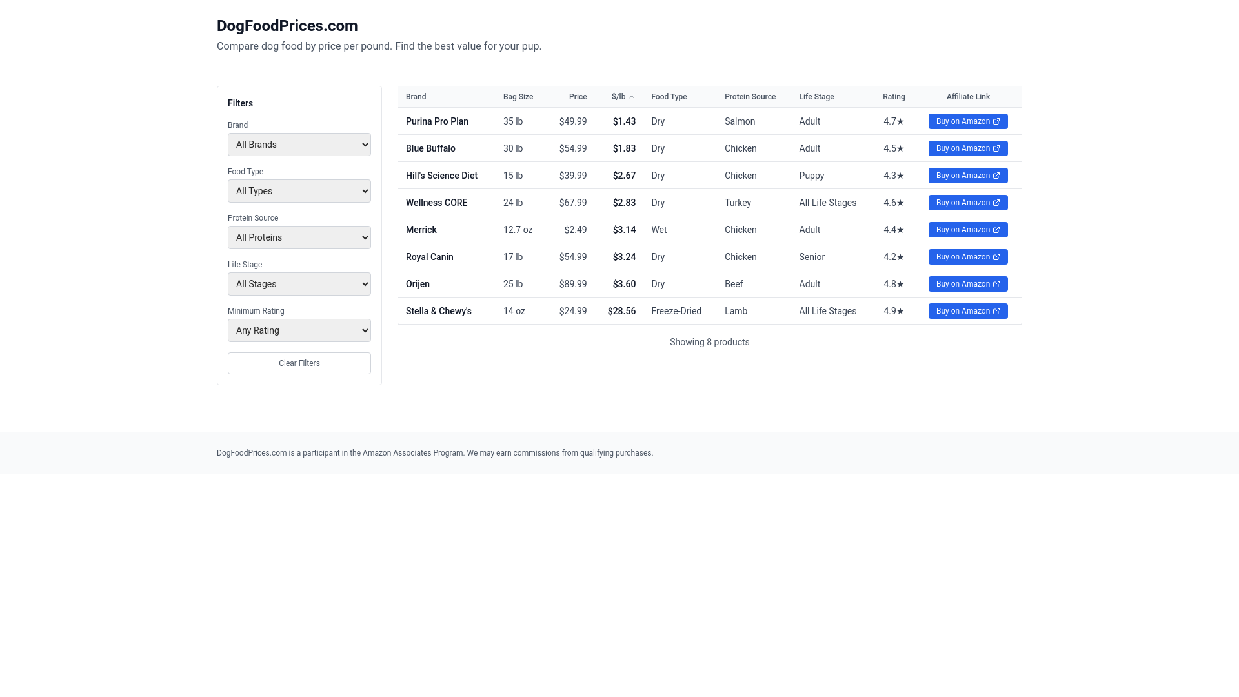
Task: Buy Stella & Chewy's on Amazon
Action: (968, 311)
